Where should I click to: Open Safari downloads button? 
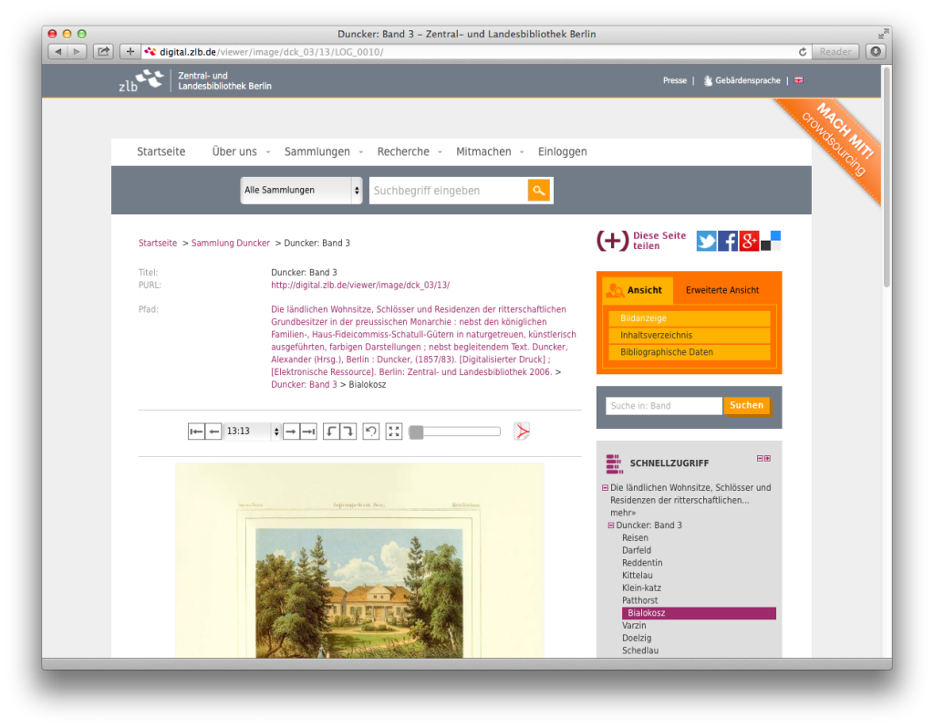point(876,52)
